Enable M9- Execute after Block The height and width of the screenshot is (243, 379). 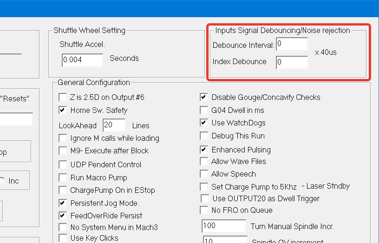[63, 151]
